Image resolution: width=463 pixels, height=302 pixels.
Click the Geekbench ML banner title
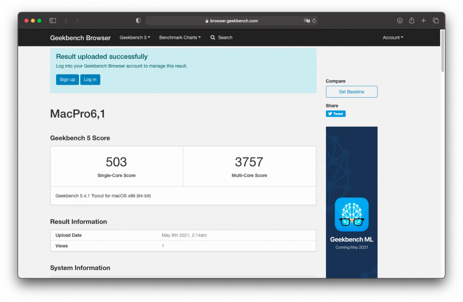click(351, 239)
